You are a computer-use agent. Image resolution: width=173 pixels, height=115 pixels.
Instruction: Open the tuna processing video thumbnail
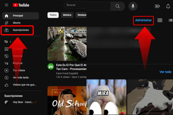pyautogui.click(x=67, y=44)
